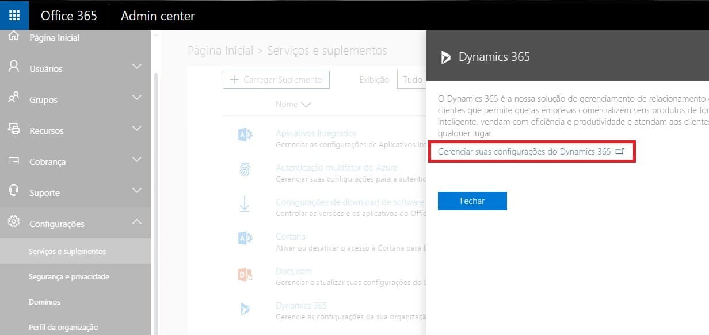Expand the Usuários section chevron

136,67
